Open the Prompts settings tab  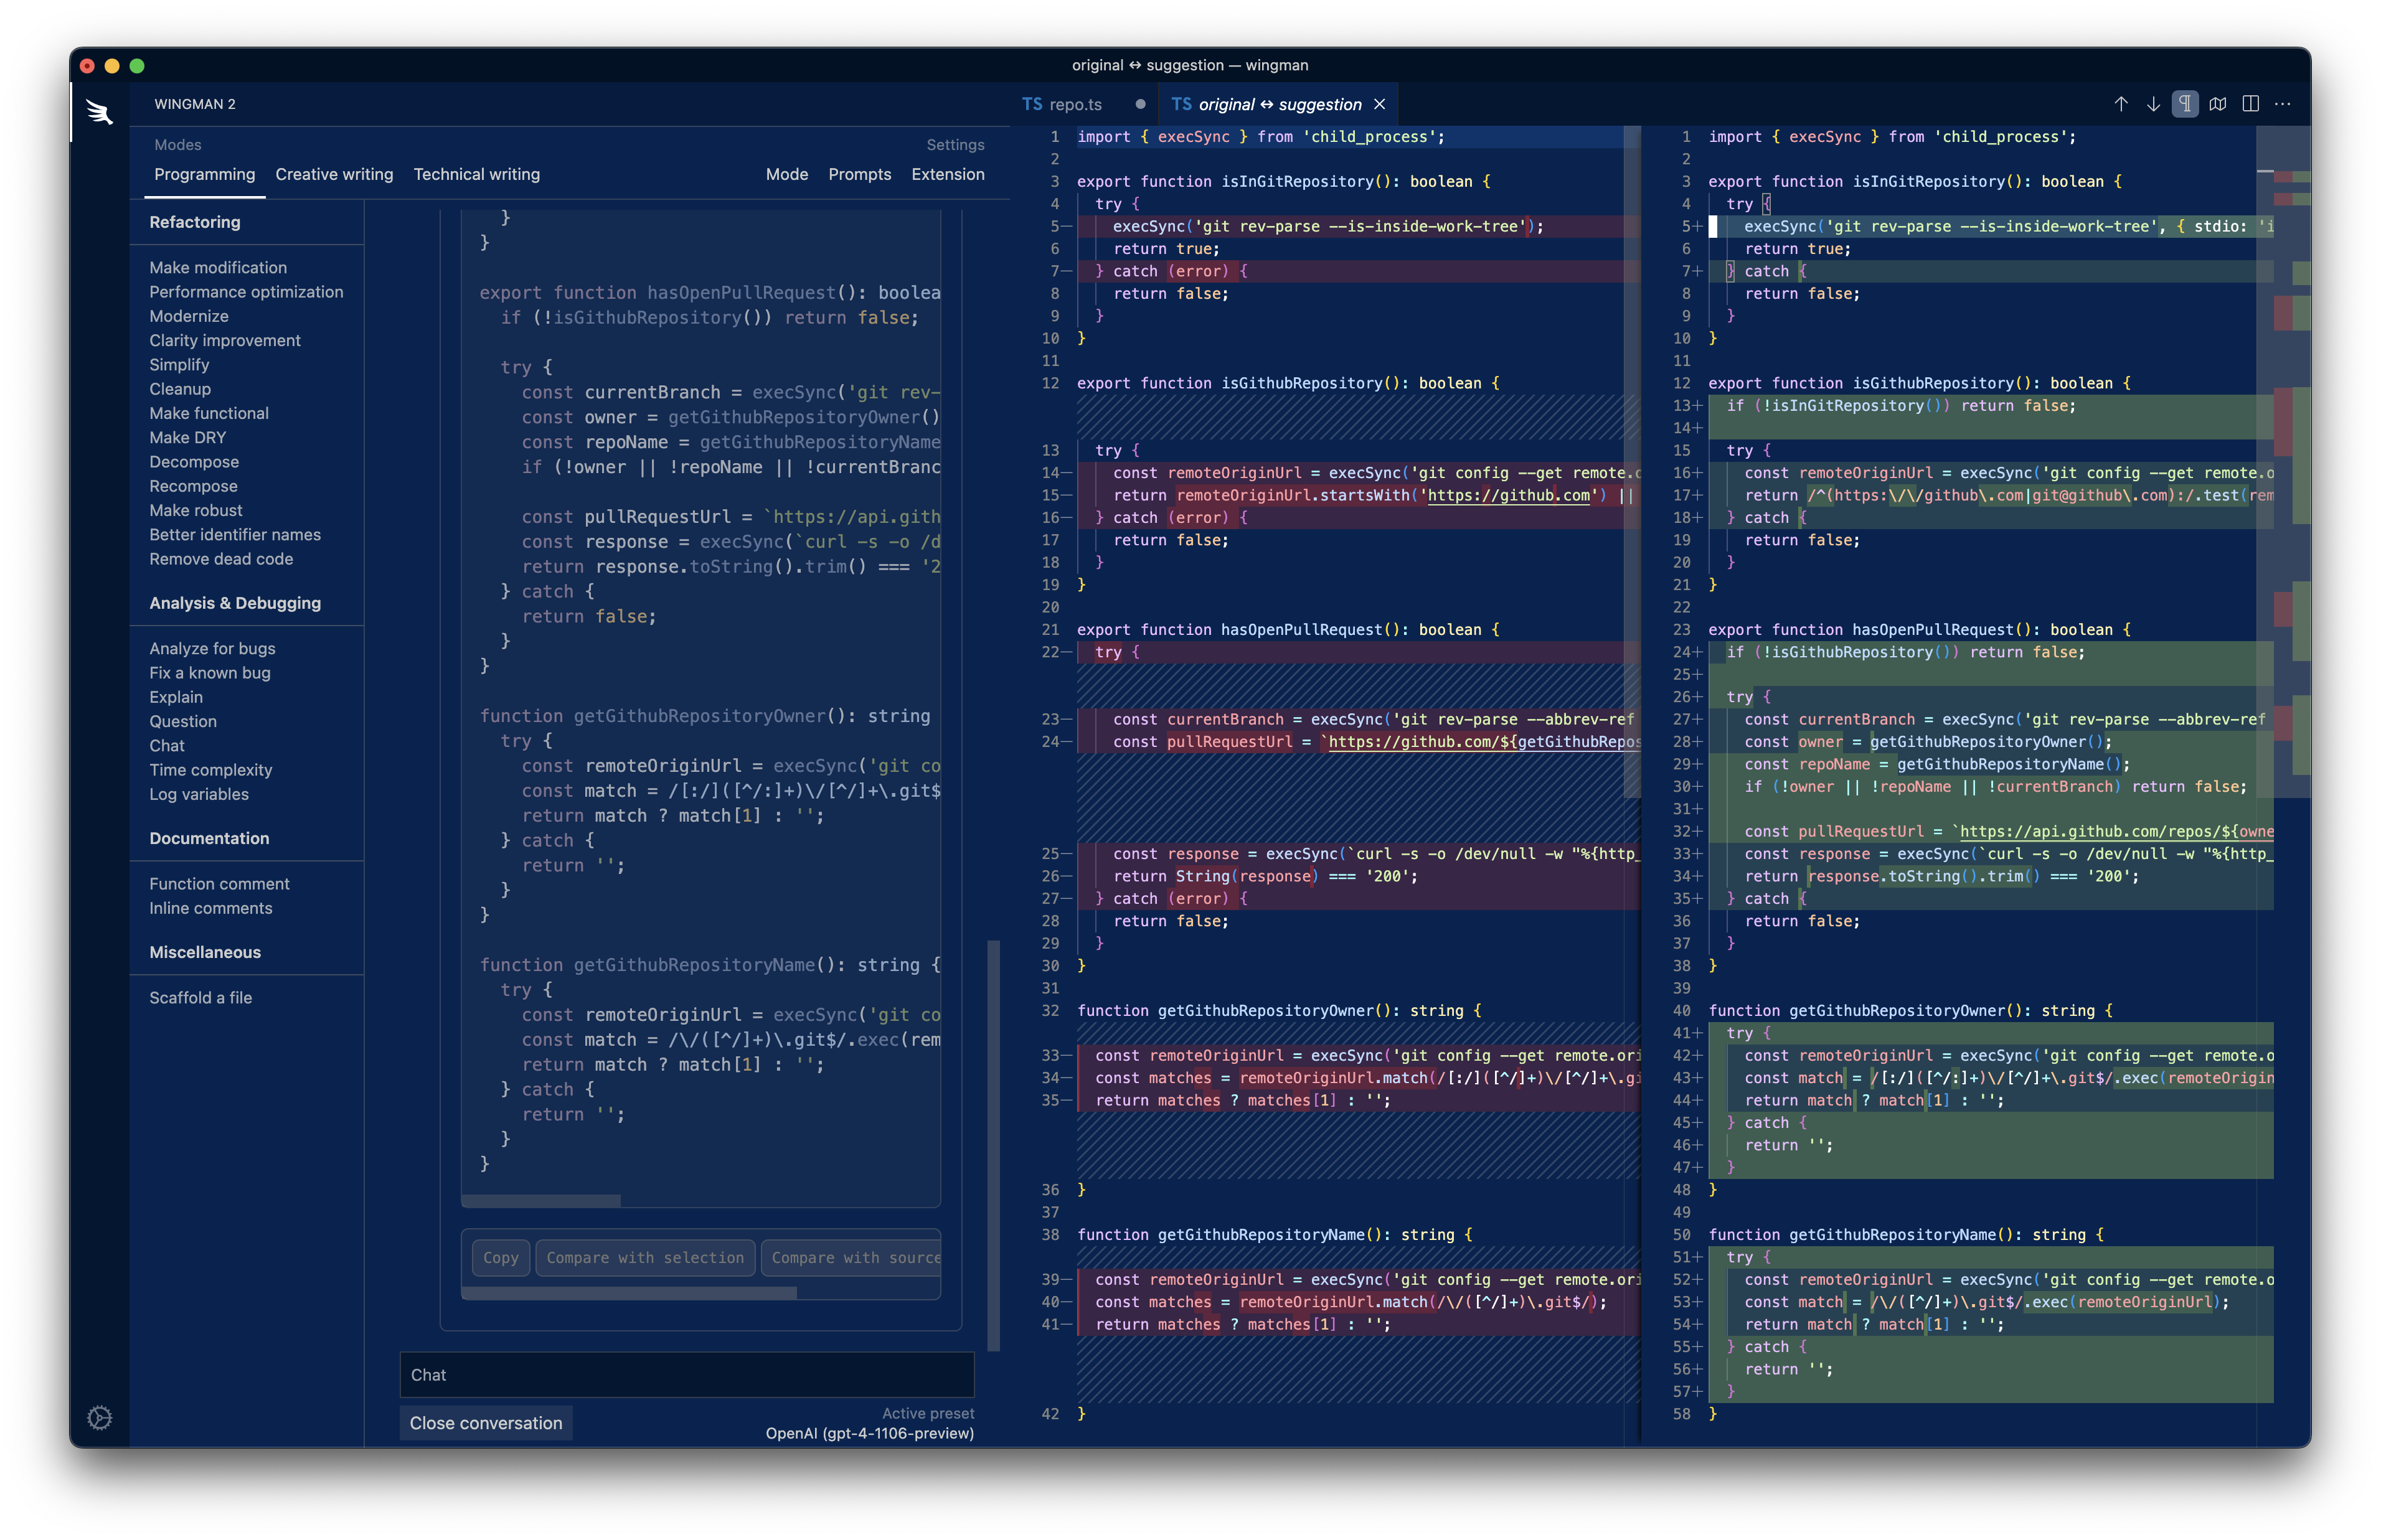[859, 174]
